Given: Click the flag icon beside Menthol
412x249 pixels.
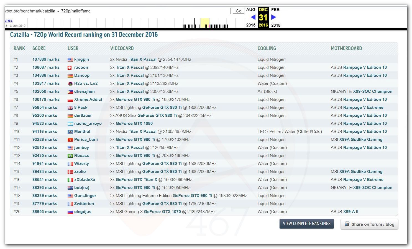Looking at the screenshot, I should pos(70,132).
